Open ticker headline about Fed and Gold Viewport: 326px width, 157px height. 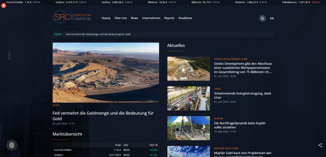[x=98, y=35]
